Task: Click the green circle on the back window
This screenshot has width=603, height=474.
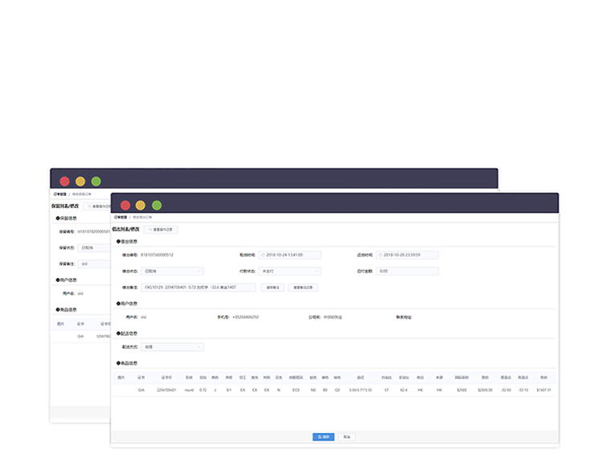Action: tap(96, 182)
